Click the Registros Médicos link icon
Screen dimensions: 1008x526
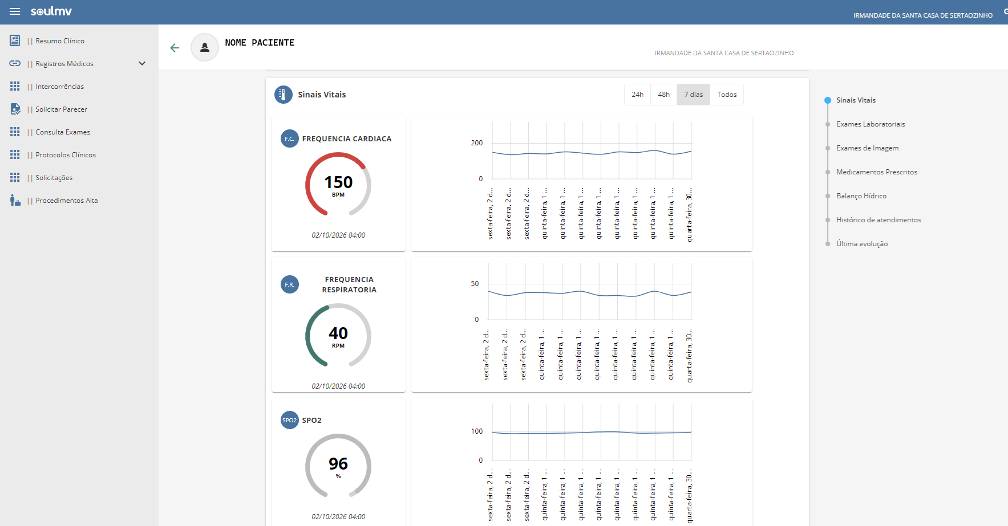point(15,63)
